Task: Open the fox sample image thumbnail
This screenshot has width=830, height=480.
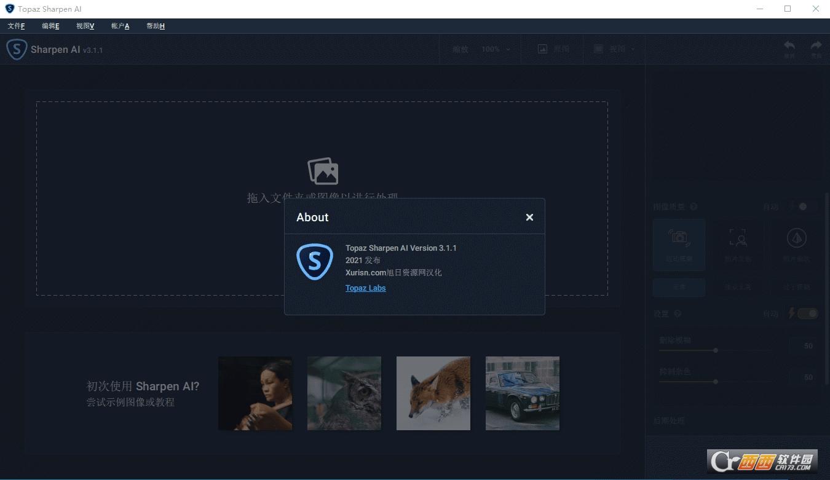Action: click(433, 393)
